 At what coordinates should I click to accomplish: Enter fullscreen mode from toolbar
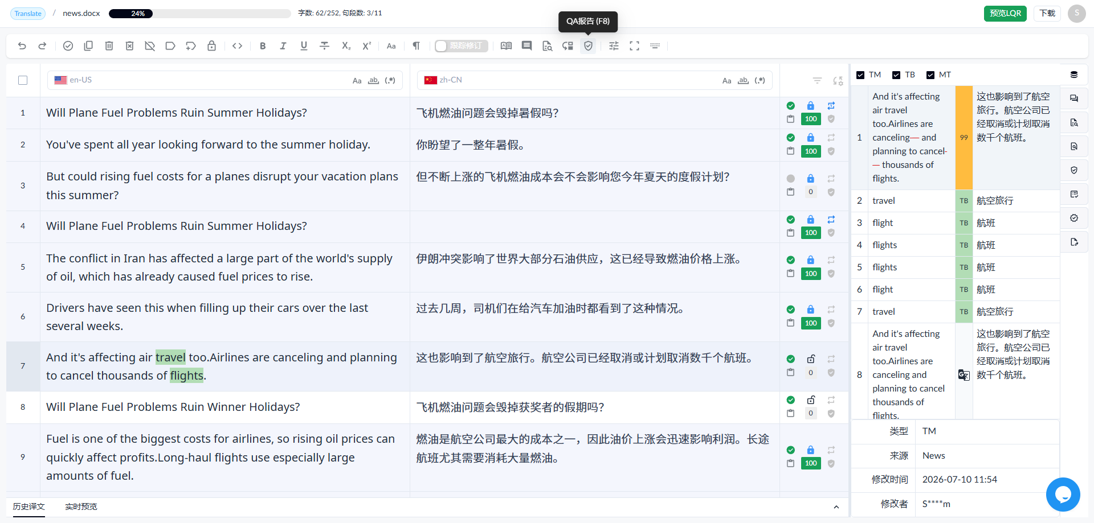[634, 46]
